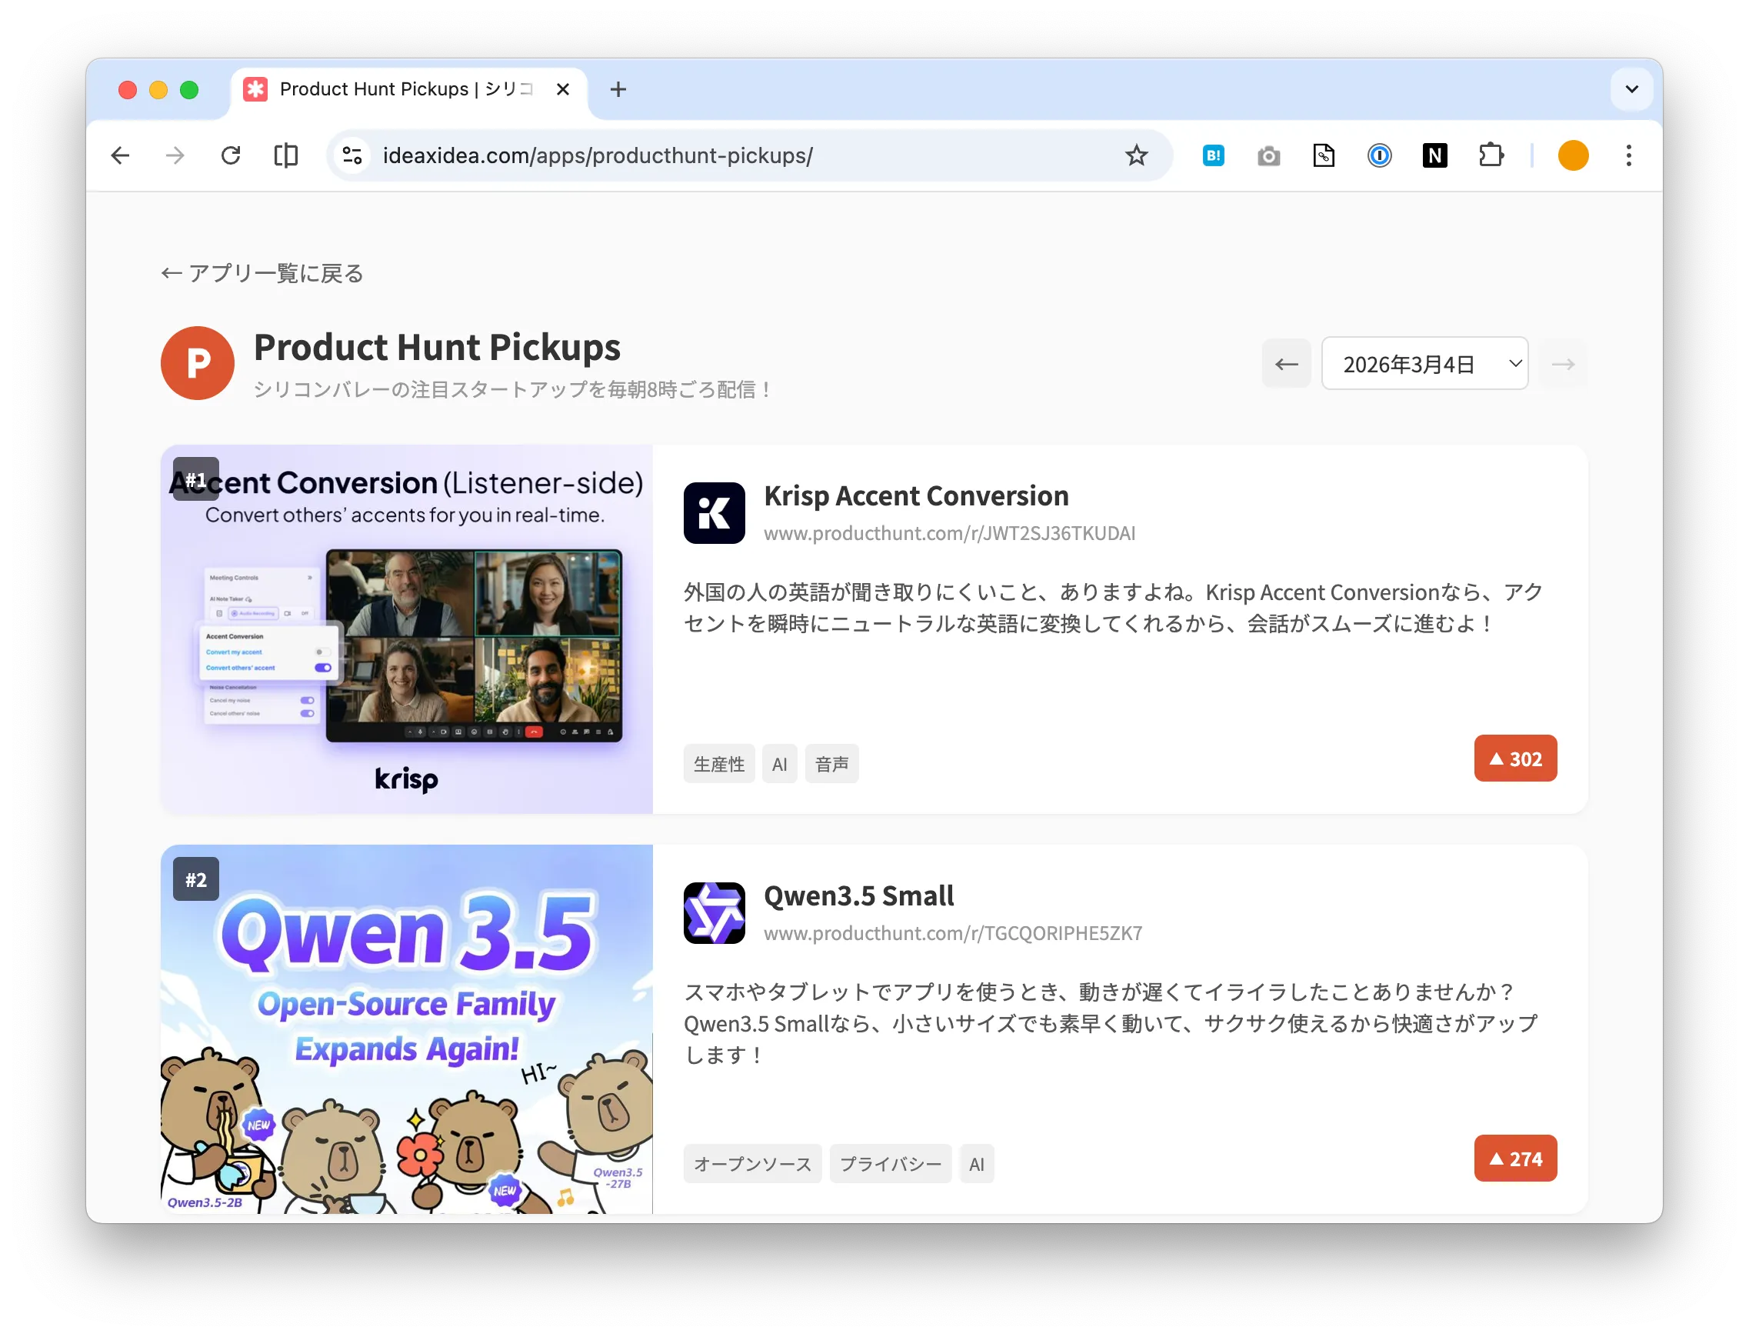Click the Hatena Bookmark extension icon
The width and height of the screenshot is (1749, 1337).
(x=1212, y=155)
